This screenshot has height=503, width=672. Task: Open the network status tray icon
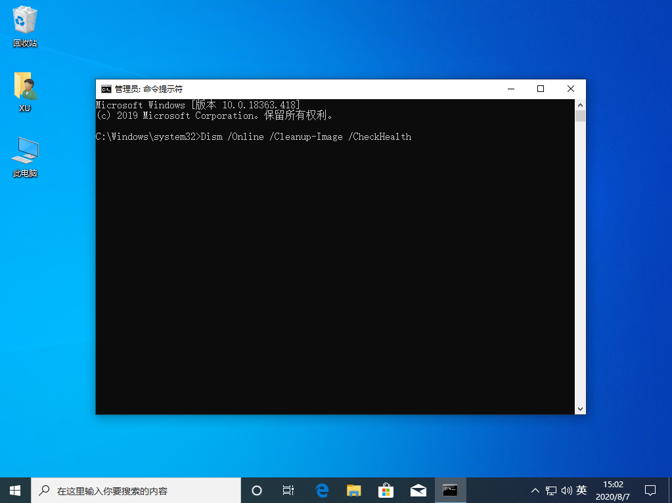click(550, 491)
